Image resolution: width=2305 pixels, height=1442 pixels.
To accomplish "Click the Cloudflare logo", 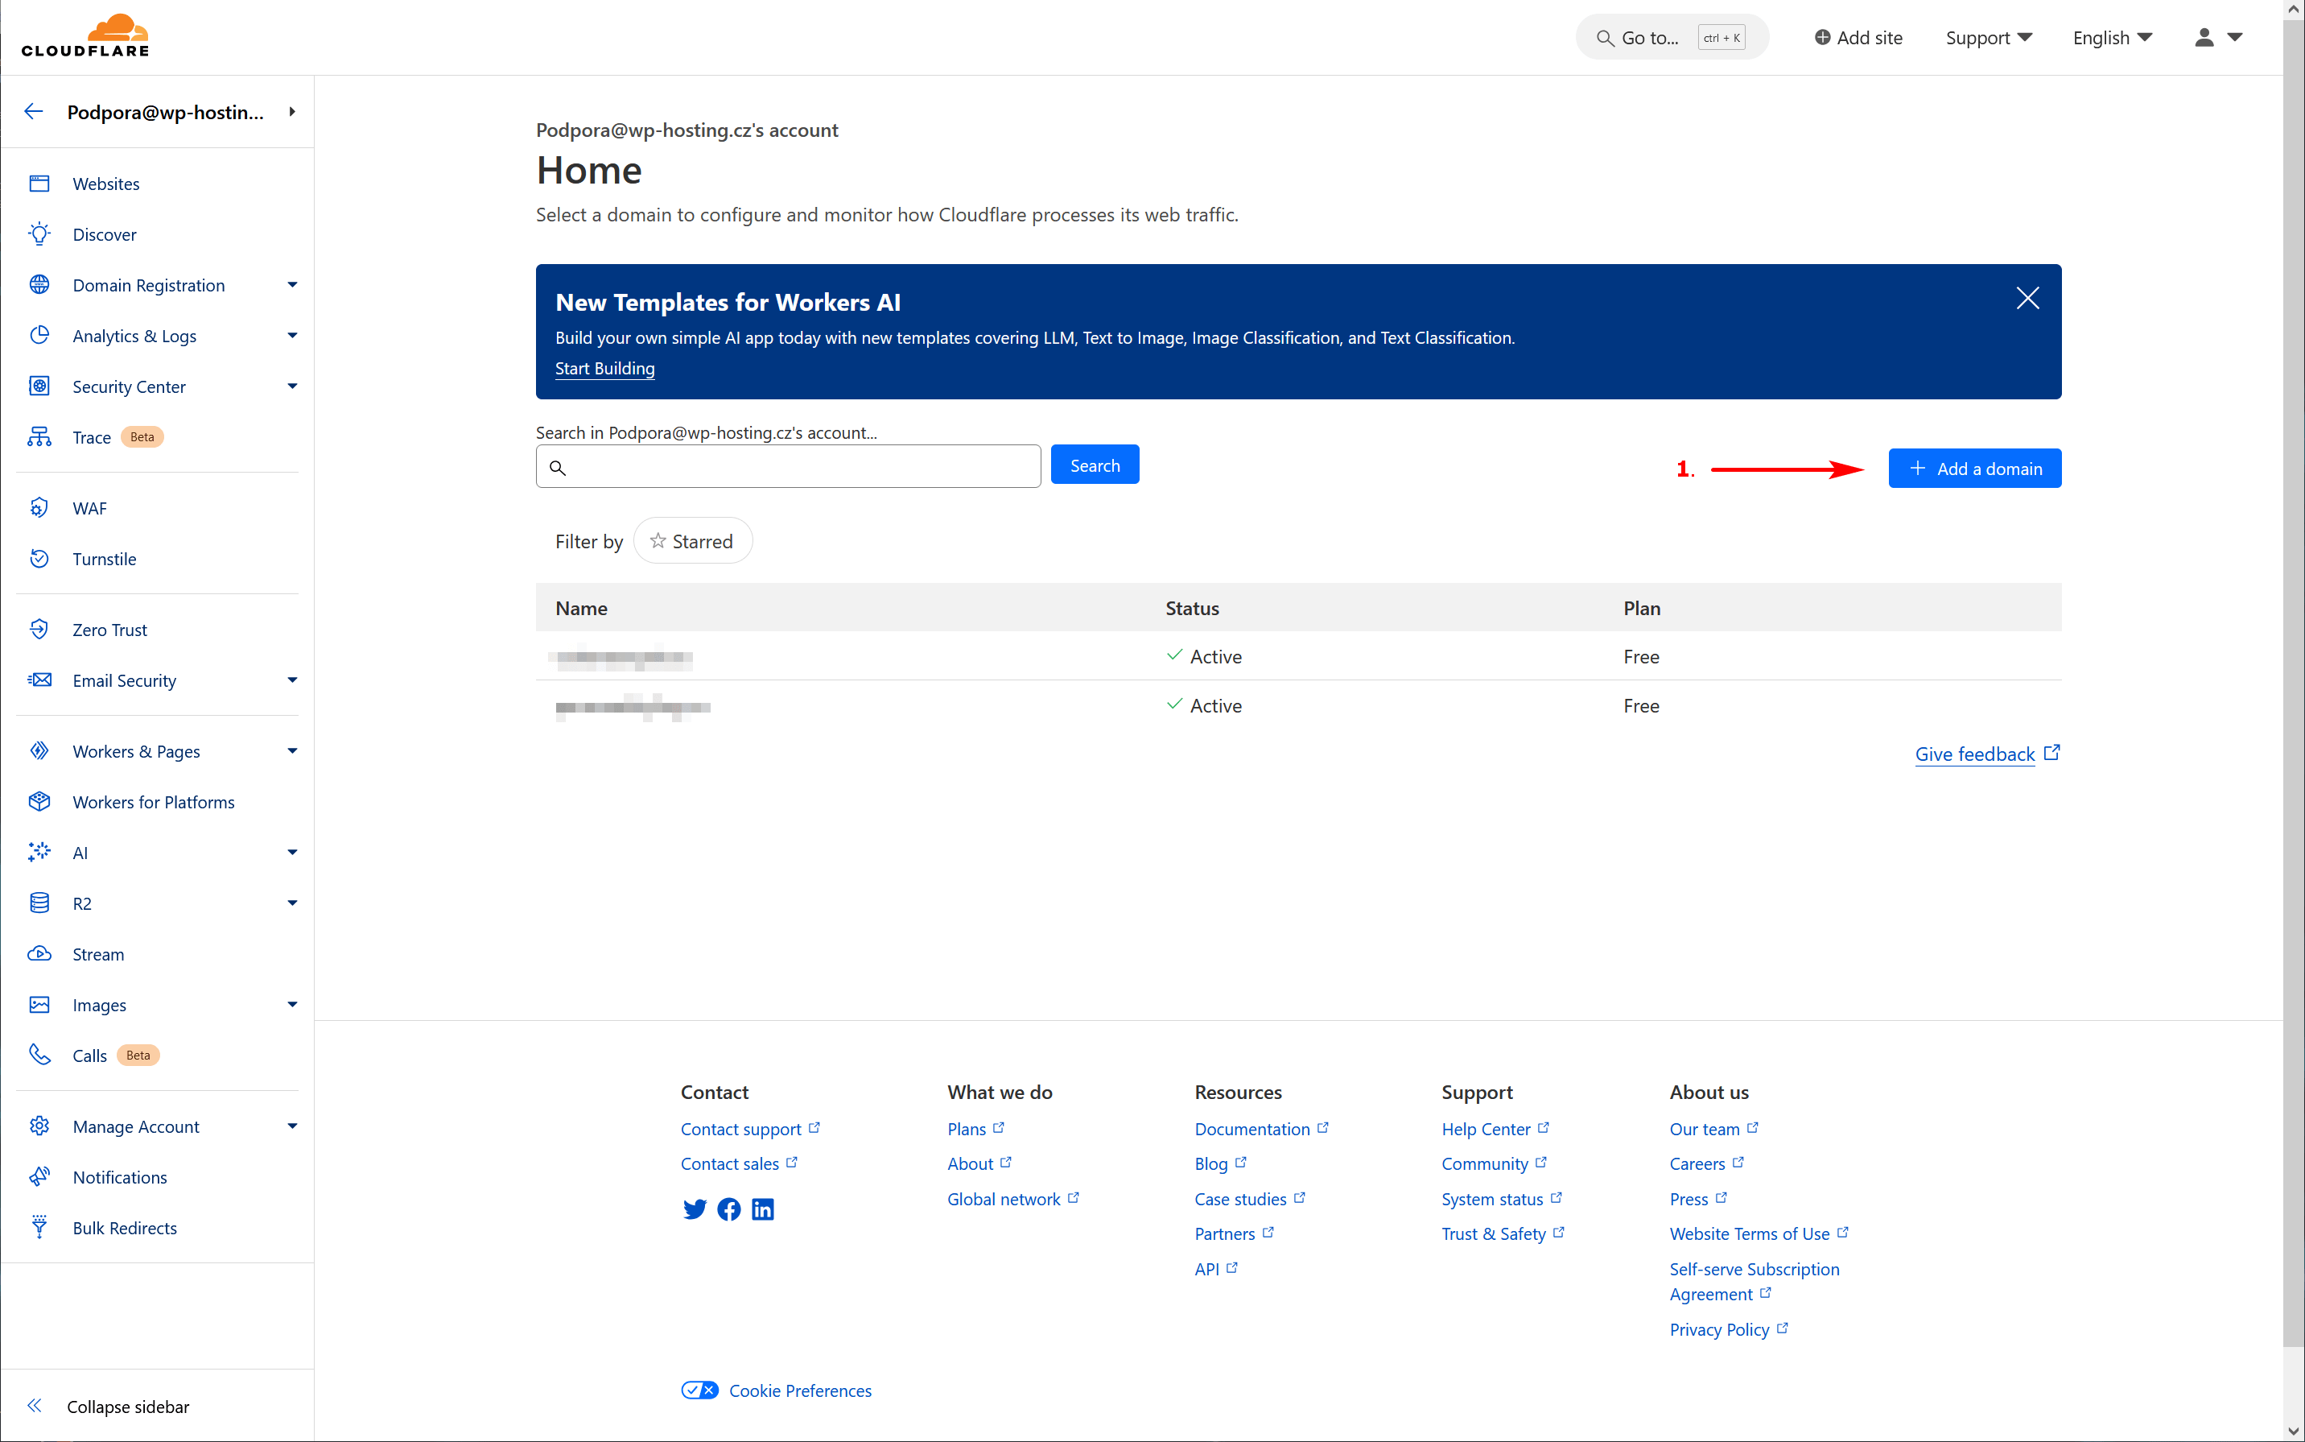I will coord(85,36).
